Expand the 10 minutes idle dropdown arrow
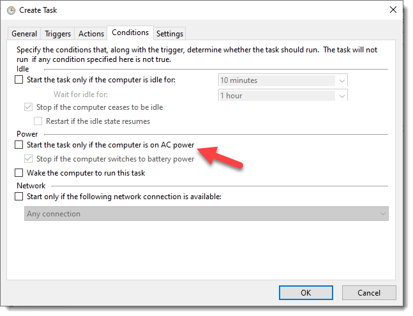 [x=342, y=80]
